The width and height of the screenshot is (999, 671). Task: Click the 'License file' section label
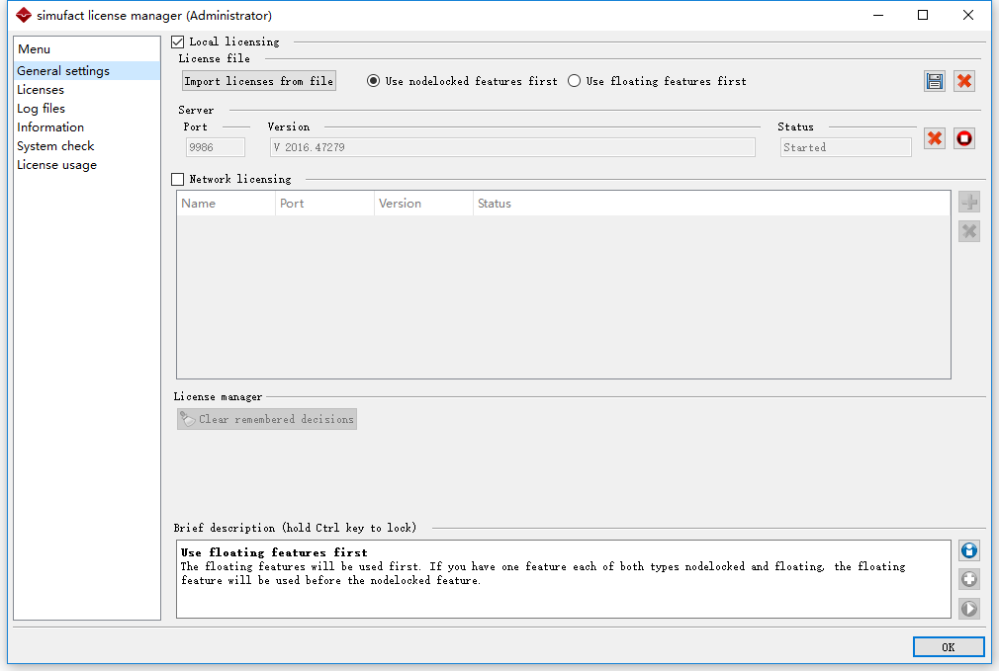coord(214,58)
